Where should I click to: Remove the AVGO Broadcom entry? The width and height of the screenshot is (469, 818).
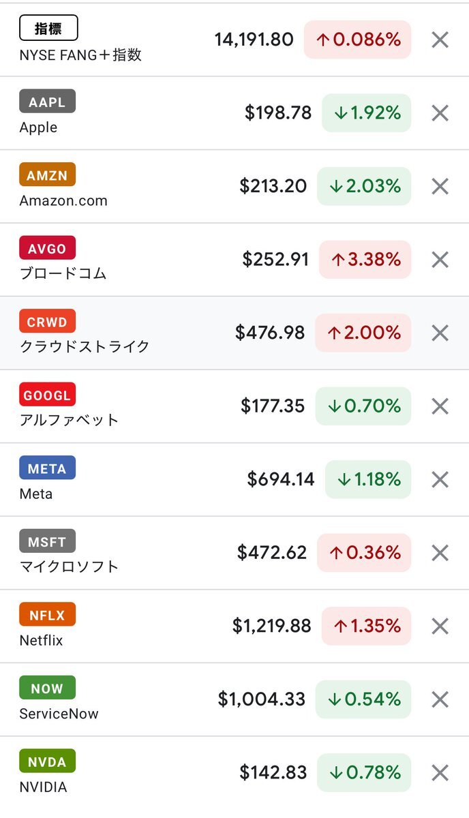(440, 260)
